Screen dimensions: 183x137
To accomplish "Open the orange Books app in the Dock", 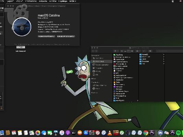I will pyautogui.click(x=80, y=133).
